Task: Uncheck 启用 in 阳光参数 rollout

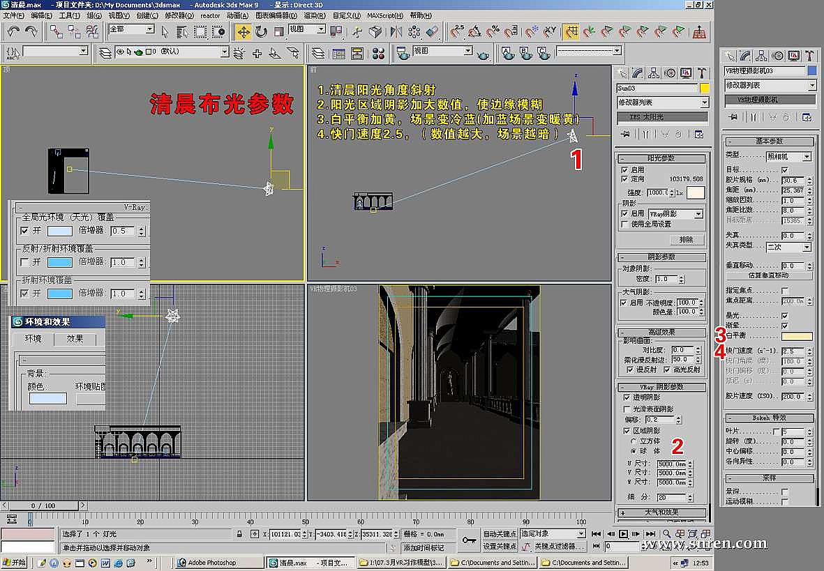Action: (624, 169)
